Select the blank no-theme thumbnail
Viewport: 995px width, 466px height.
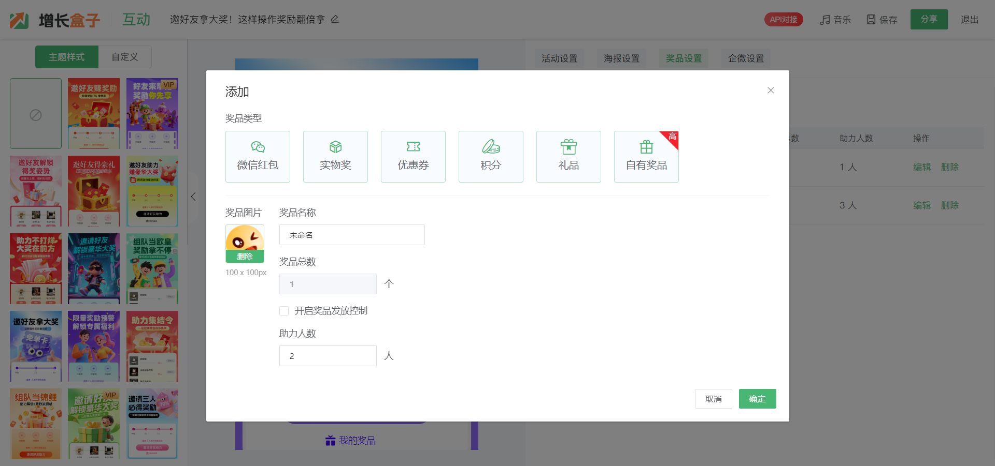point(36,114)
